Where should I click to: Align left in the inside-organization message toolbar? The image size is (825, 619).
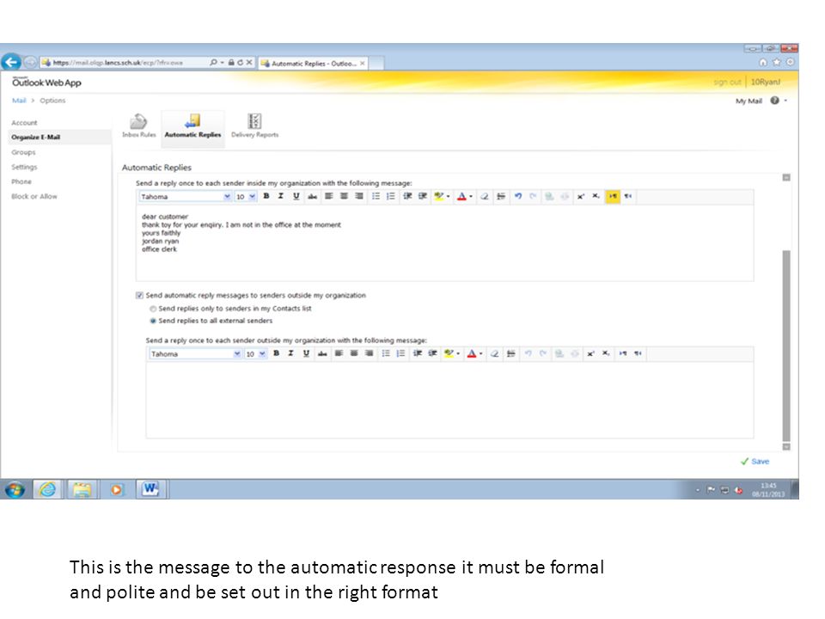click(x=329, y=196)
